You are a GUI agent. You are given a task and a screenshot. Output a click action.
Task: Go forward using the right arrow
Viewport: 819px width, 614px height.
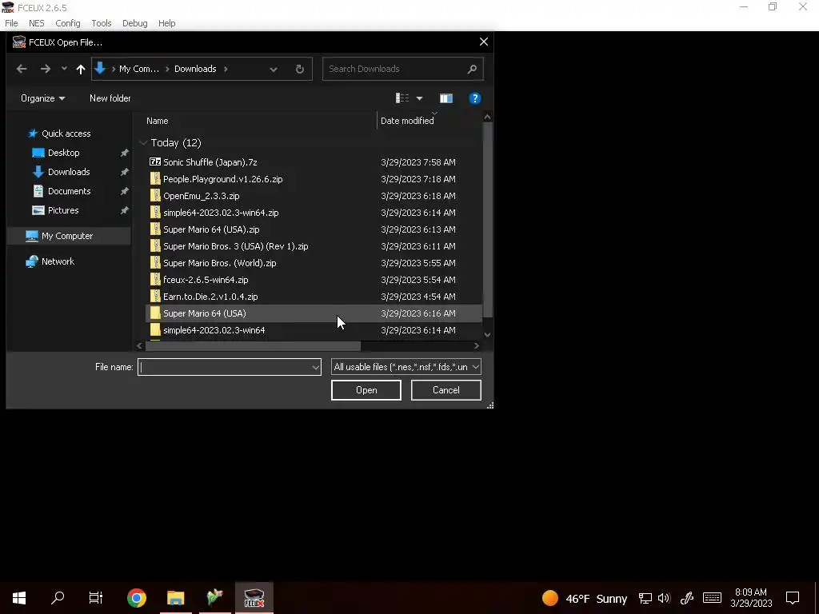[x=46, y=69]
